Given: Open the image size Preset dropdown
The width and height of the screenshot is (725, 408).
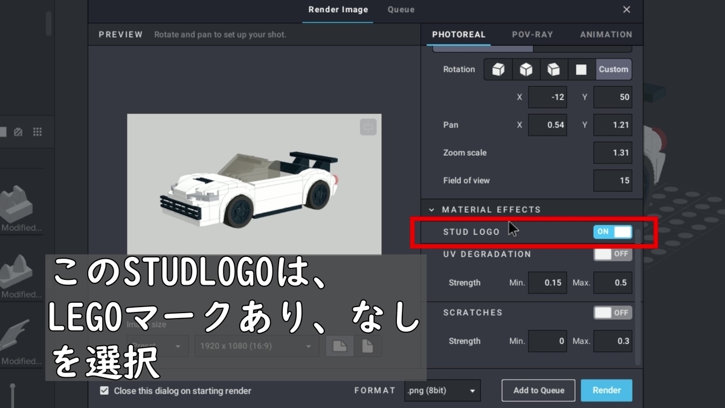Looking at the screenshot, I should coord(158,346).
